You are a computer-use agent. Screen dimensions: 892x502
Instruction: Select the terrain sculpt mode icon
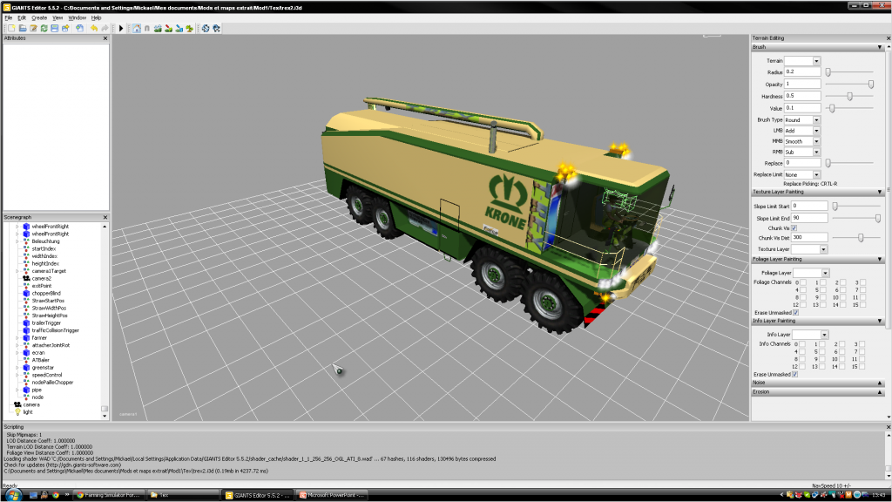pos(158,28)
